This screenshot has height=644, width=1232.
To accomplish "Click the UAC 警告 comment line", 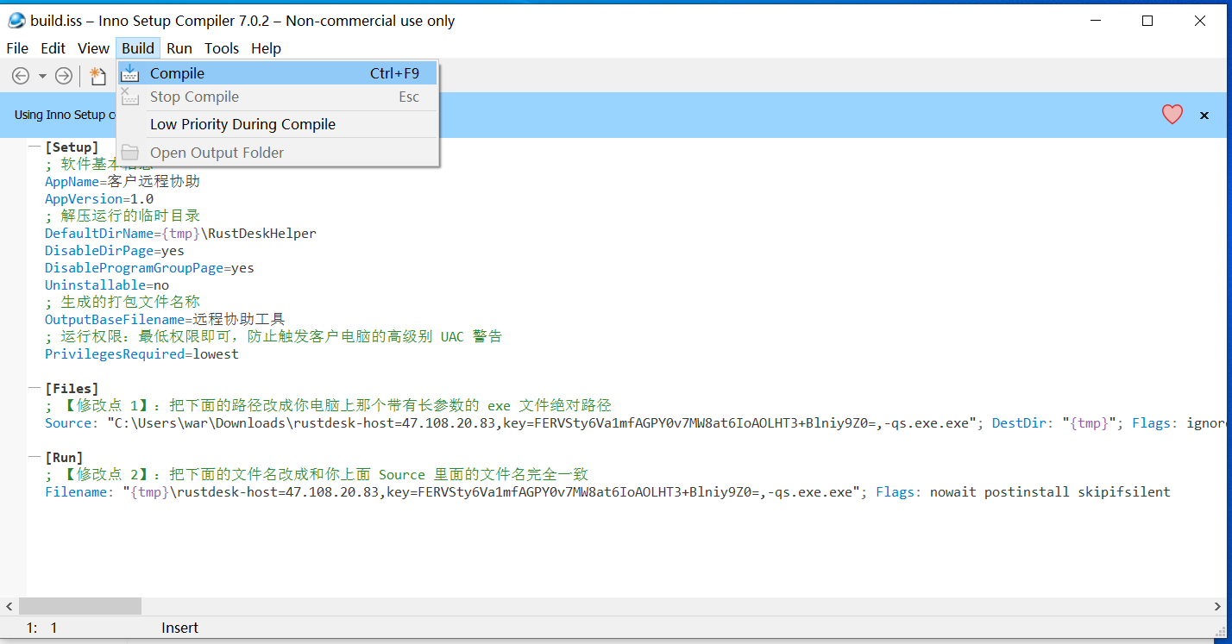I will coord(273,337).
